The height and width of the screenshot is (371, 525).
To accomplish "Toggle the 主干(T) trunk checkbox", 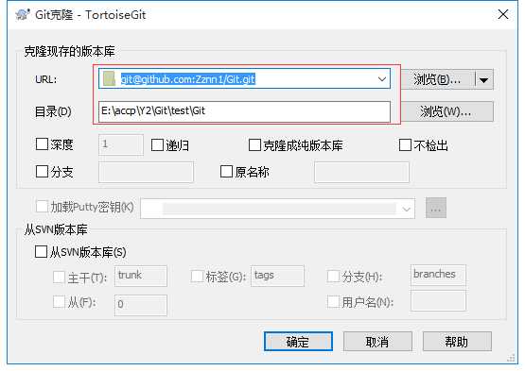I will coord(59,277).
